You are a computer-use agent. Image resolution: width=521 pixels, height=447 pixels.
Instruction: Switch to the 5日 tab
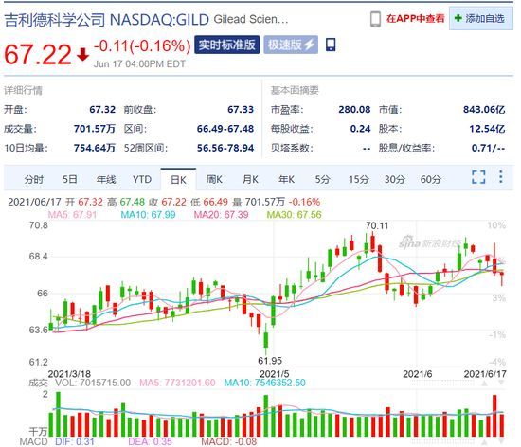tap(70, 179)
